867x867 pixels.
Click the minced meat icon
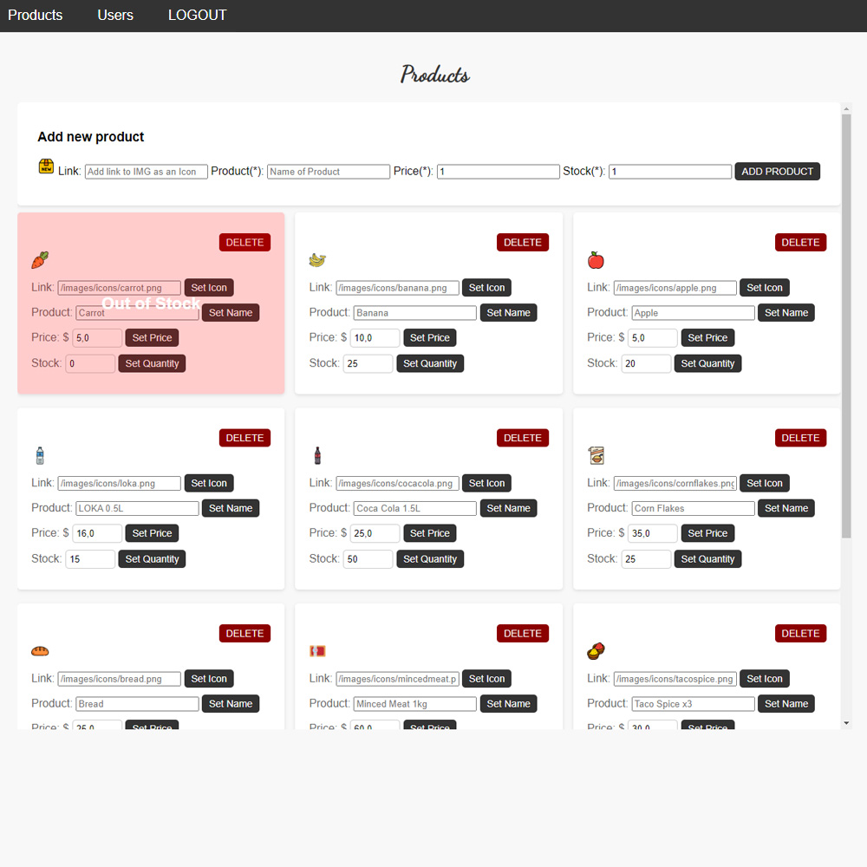317,651
